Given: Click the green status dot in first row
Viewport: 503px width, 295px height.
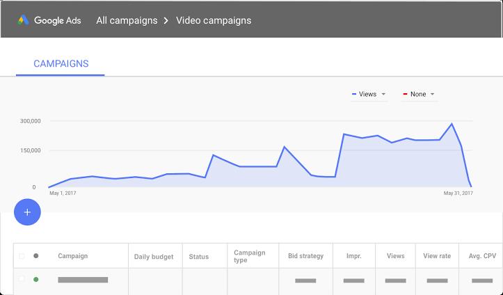Looking at the screenshot, I should click(x=36, y=280).
